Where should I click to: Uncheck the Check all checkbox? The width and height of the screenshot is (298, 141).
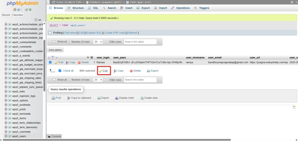[60, 71]
